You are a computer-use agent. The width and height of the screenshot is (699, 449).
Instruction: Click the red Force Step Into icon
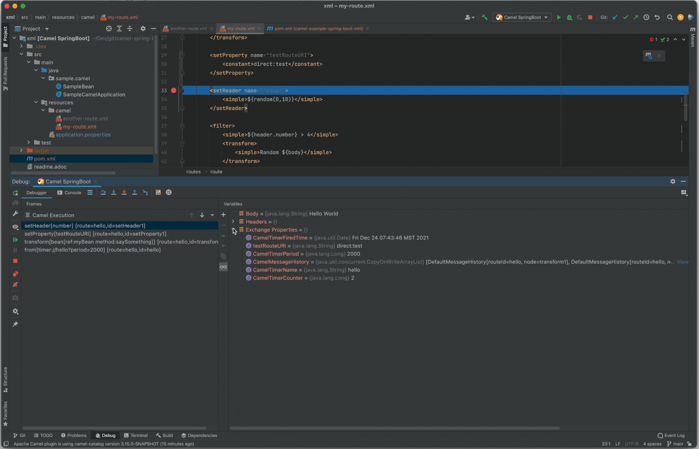point(124,192)
